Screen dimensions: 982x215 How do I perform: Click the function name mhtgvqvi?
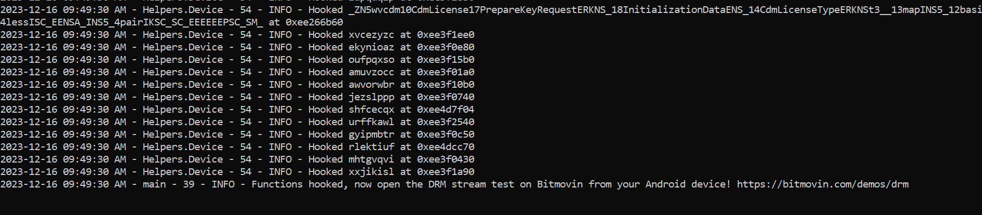click(x=371, y=159)
